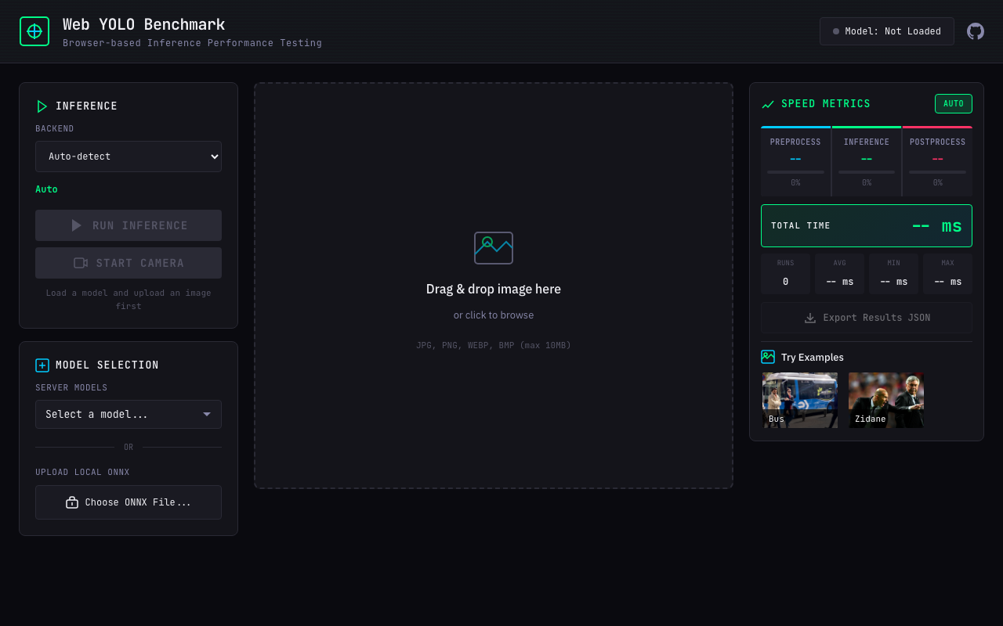Click the play triangle icon beside Inference heading
The image size is (1003, 626).
click(42, 106)
